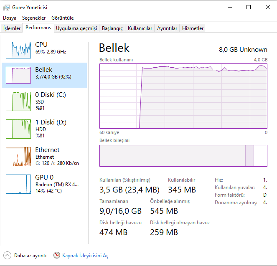The image size is (277, 266).
Task: Switch to the İşlemler tab
Action: [12, 28]
